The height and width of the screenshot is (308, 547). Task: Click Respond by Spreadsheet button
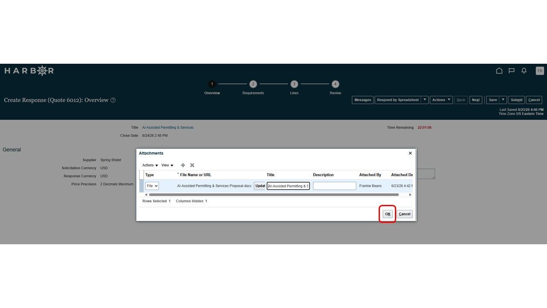click(398, 100)
